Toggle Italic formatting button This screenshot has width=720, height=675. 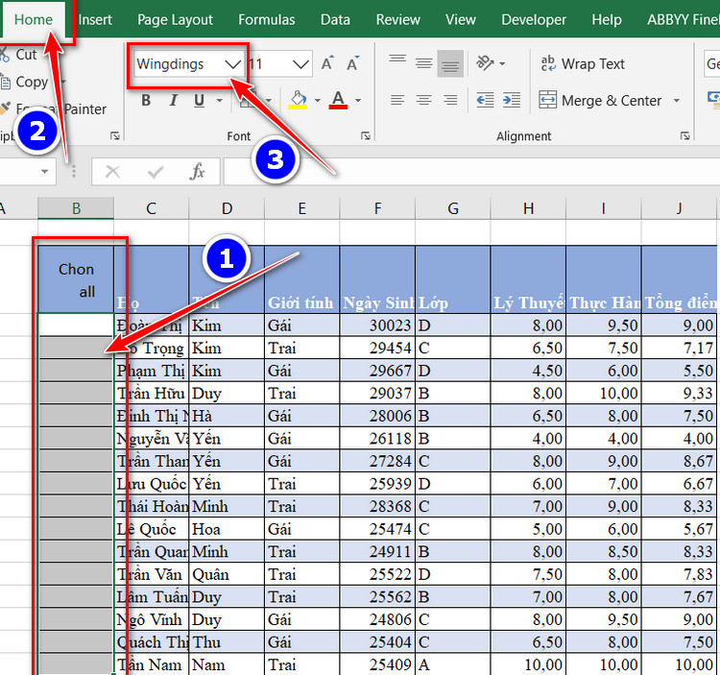pyautogui.click(x=173, y=100)
